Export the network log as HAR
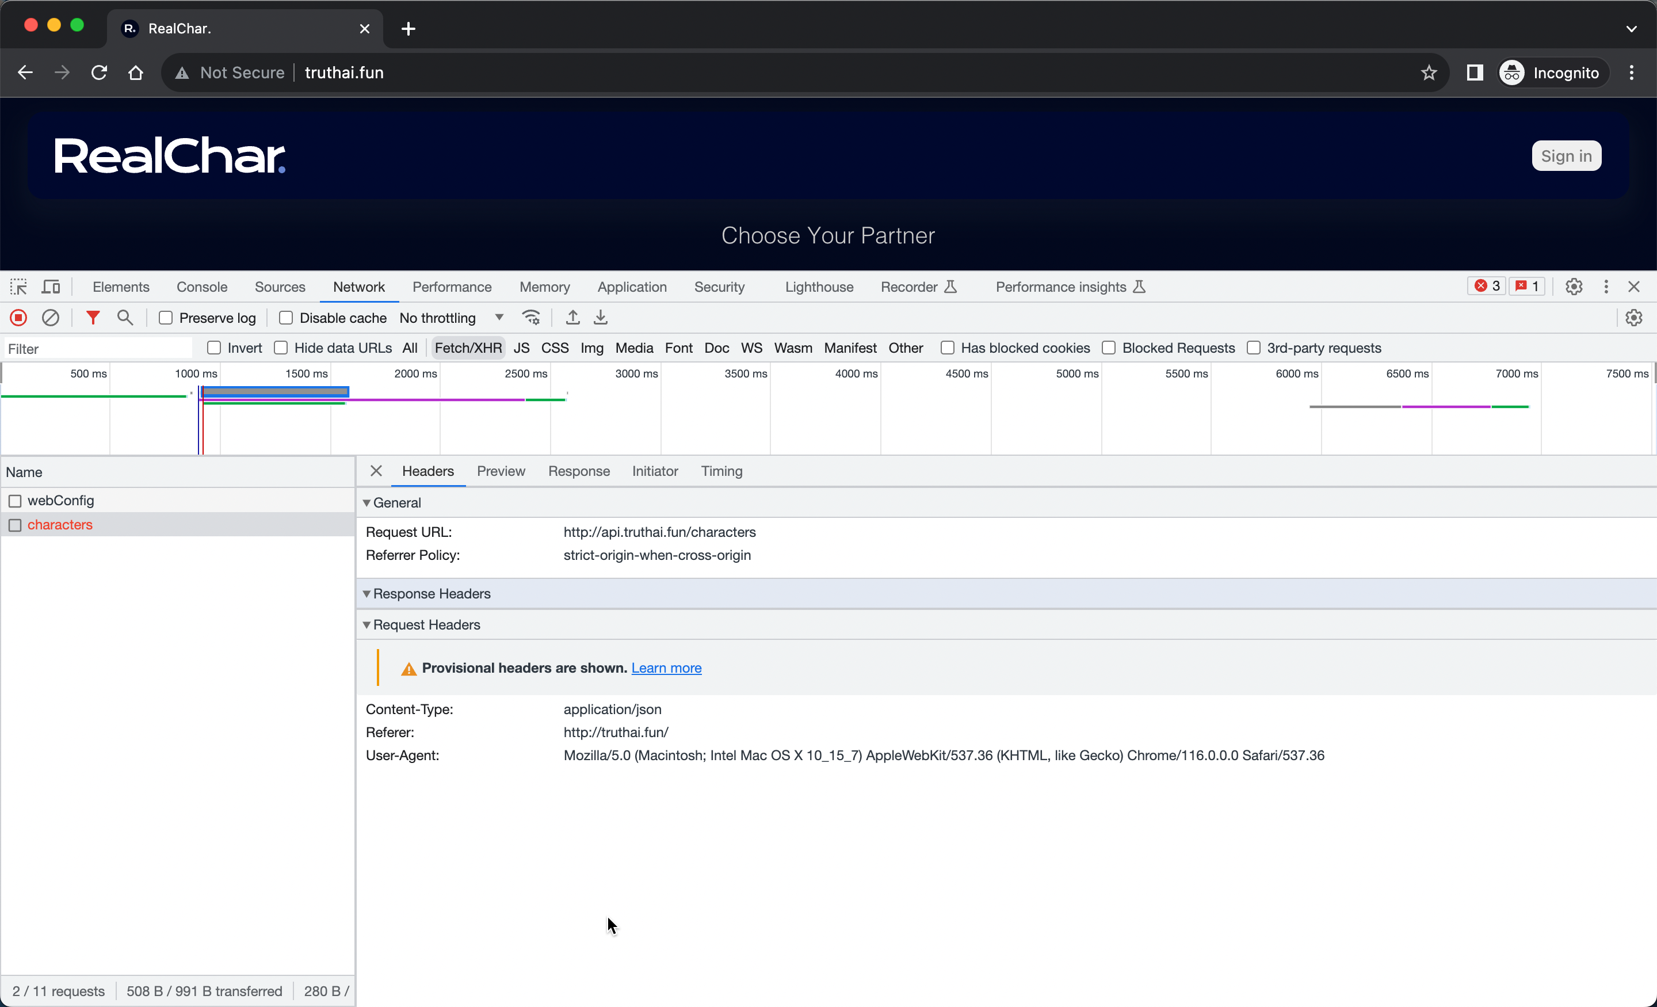1657x1007 pixels. (601, 317)
